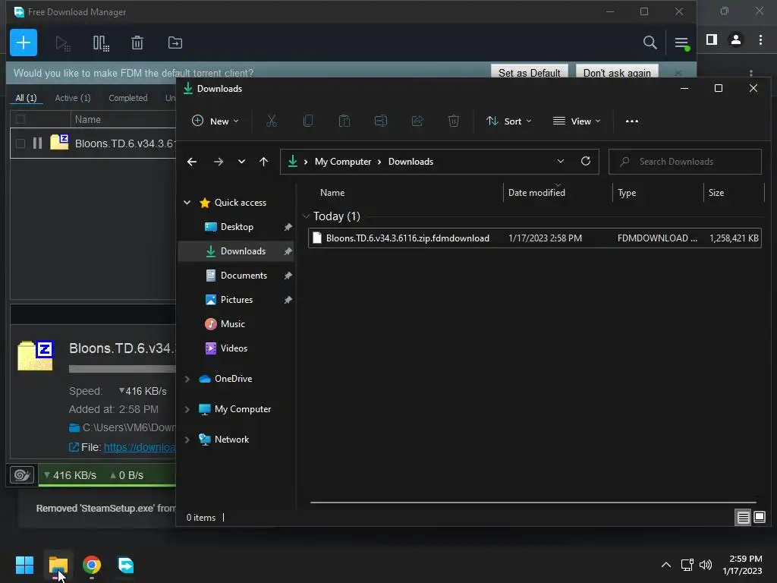Refresh the Downloads folder
The height and width of the screenshot is (583, 777).
(585, 161)
